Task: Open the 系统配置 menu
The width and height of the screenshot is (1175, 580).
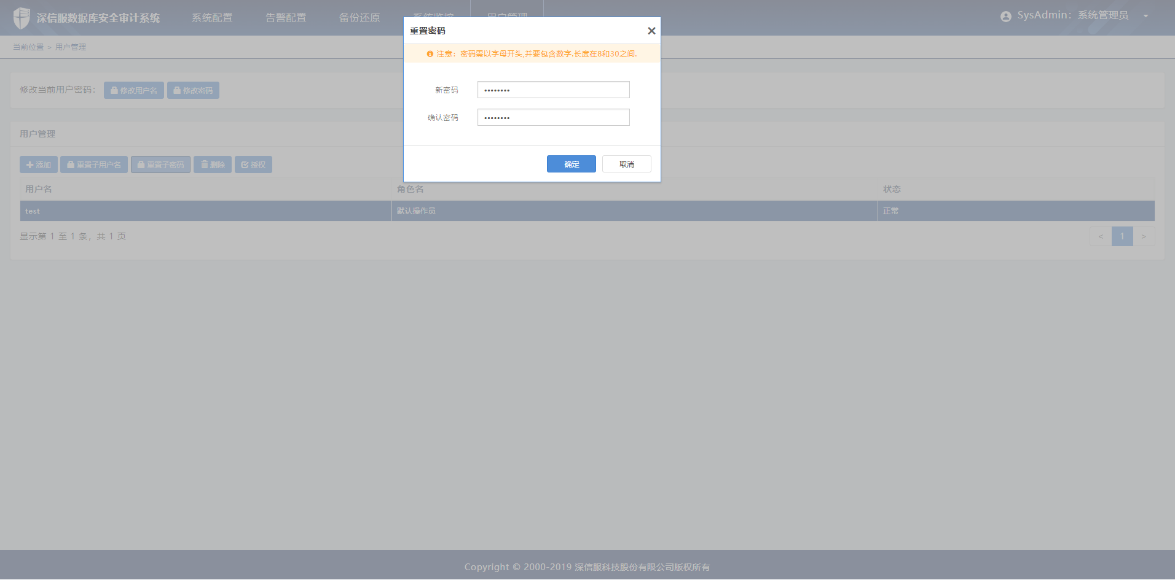Action: click(212, 18)
